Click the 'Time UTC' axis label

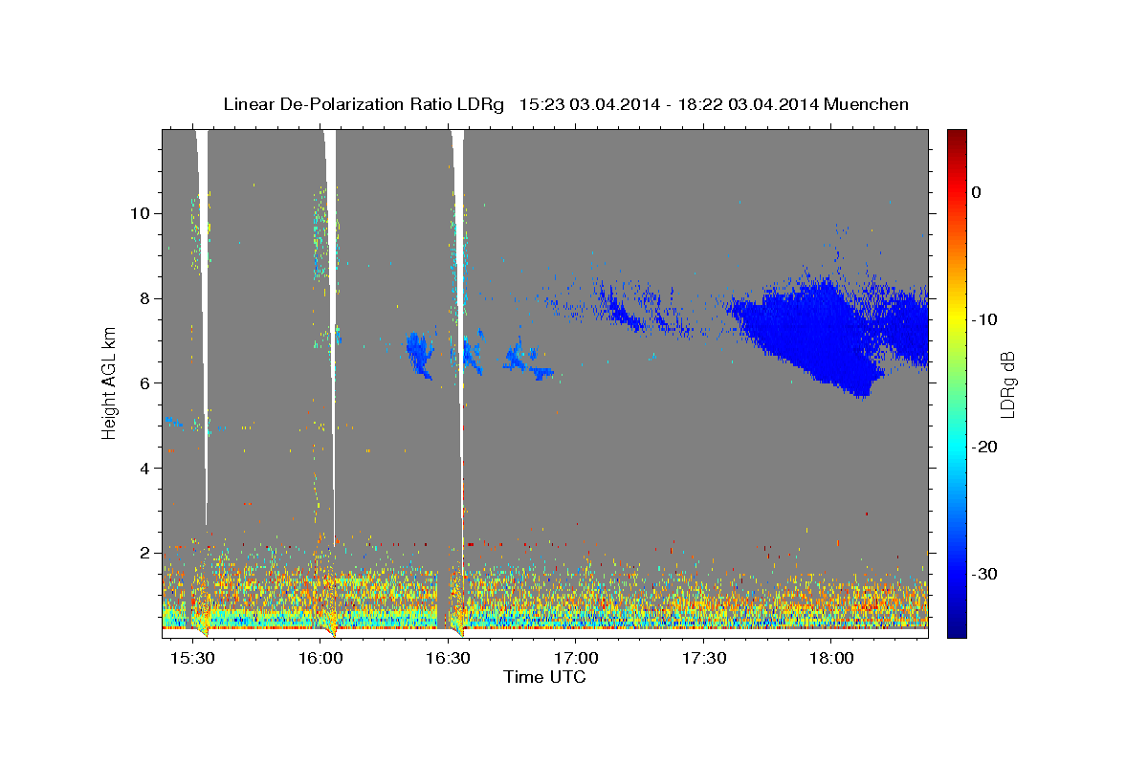544,677
